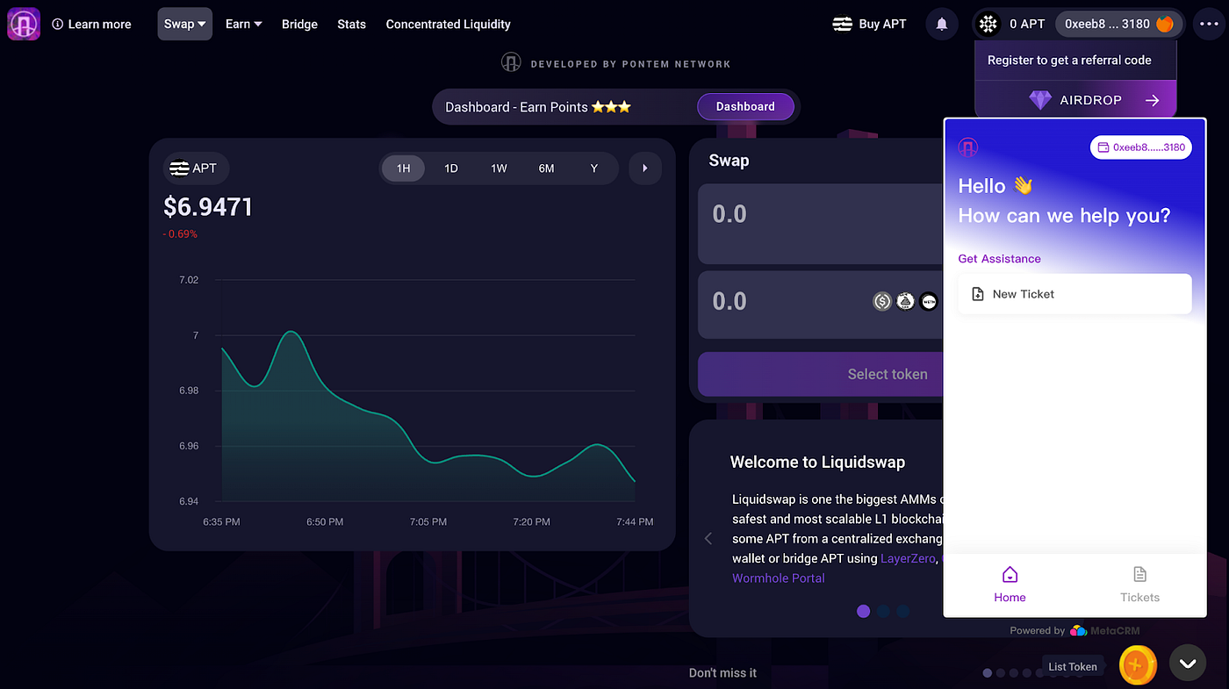Go to previous welcome slide arrow
This screenshot has width=1229, height=689.
coord(708,539)
